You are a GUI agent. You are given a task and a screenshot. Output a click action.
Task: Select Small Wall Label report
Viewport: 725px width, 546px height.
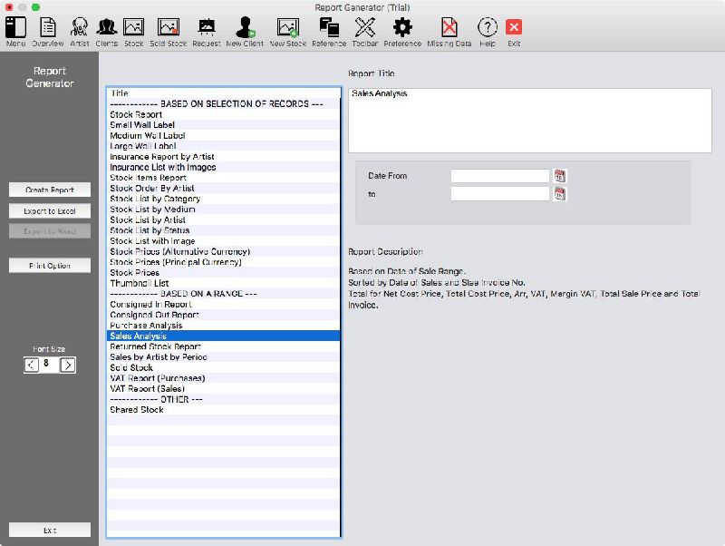[223, 125]
